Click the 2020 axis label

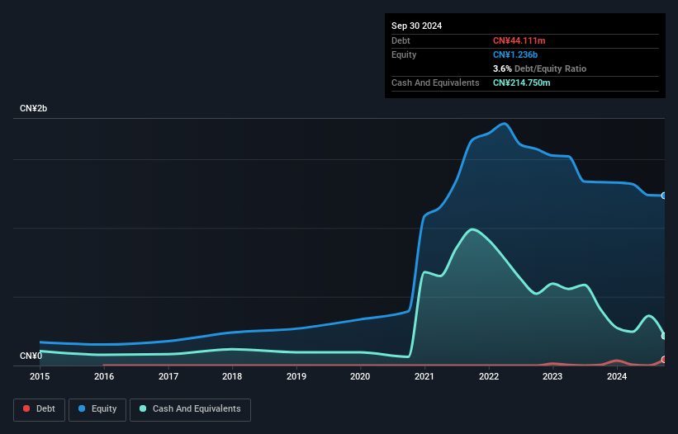[360, 376]
